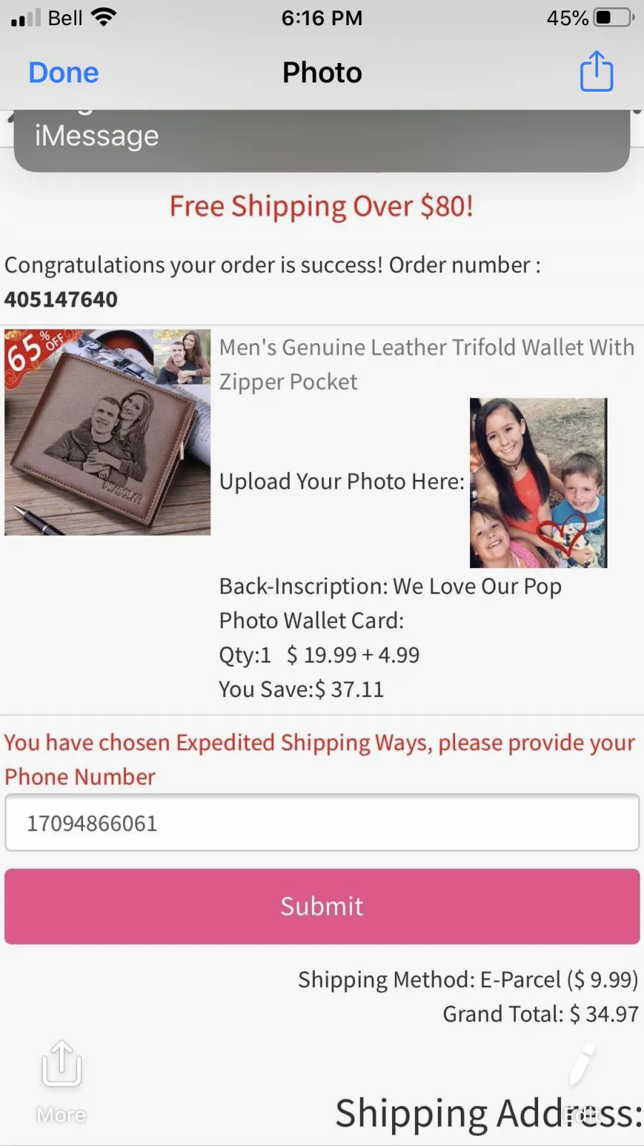Click the phone number input field

[x=322, y=822]
